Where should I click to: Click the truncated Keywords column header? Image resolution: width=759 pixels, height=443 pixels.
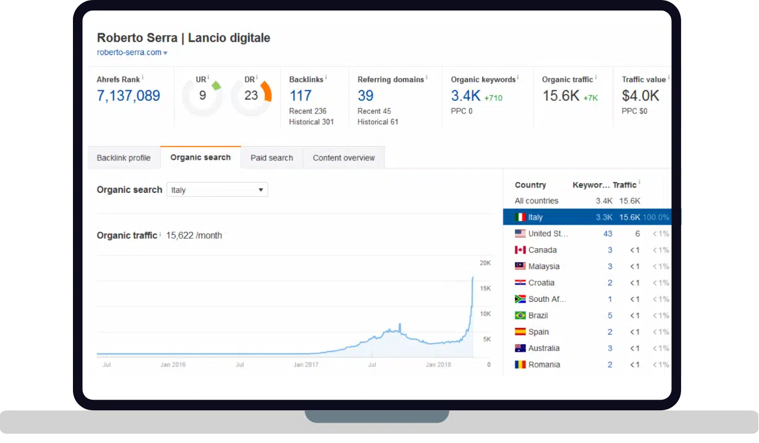tap(591, 185)
